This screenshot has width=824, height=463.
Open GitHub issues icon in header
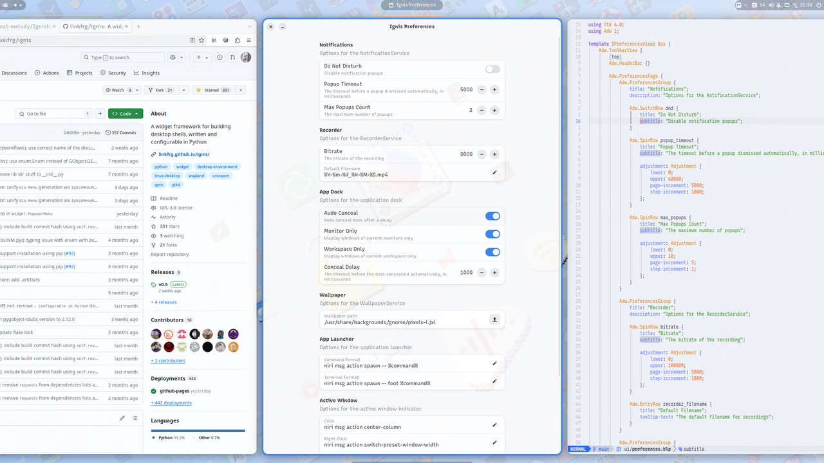220,57
